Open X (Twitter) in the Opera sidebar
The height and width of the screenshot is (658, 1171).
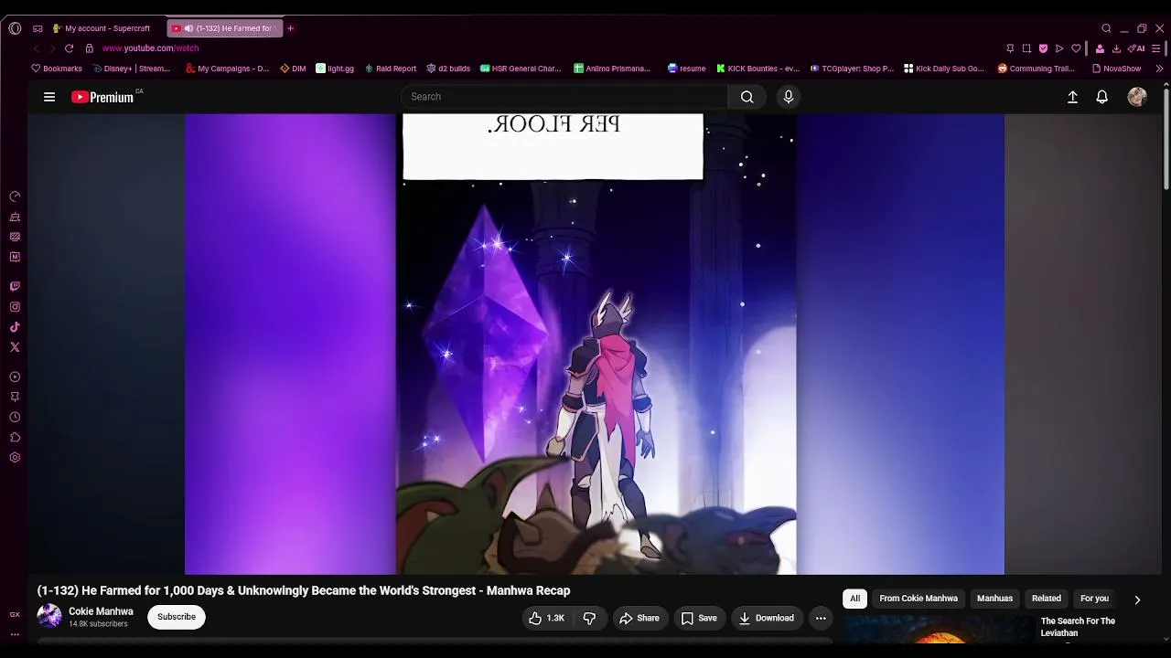coord(15,347)
